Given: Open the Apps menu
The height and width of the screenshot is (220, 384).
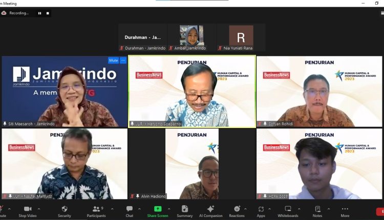Looking at the screenshot, I should coord(261,209).
